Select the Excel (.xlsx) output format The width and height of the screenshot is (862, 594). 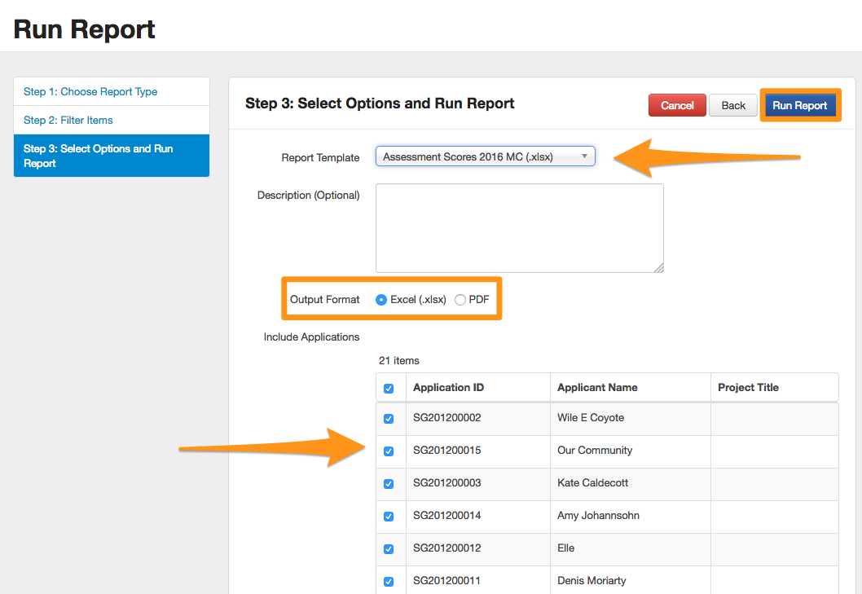pyautogui.click(x=381, y=300)
